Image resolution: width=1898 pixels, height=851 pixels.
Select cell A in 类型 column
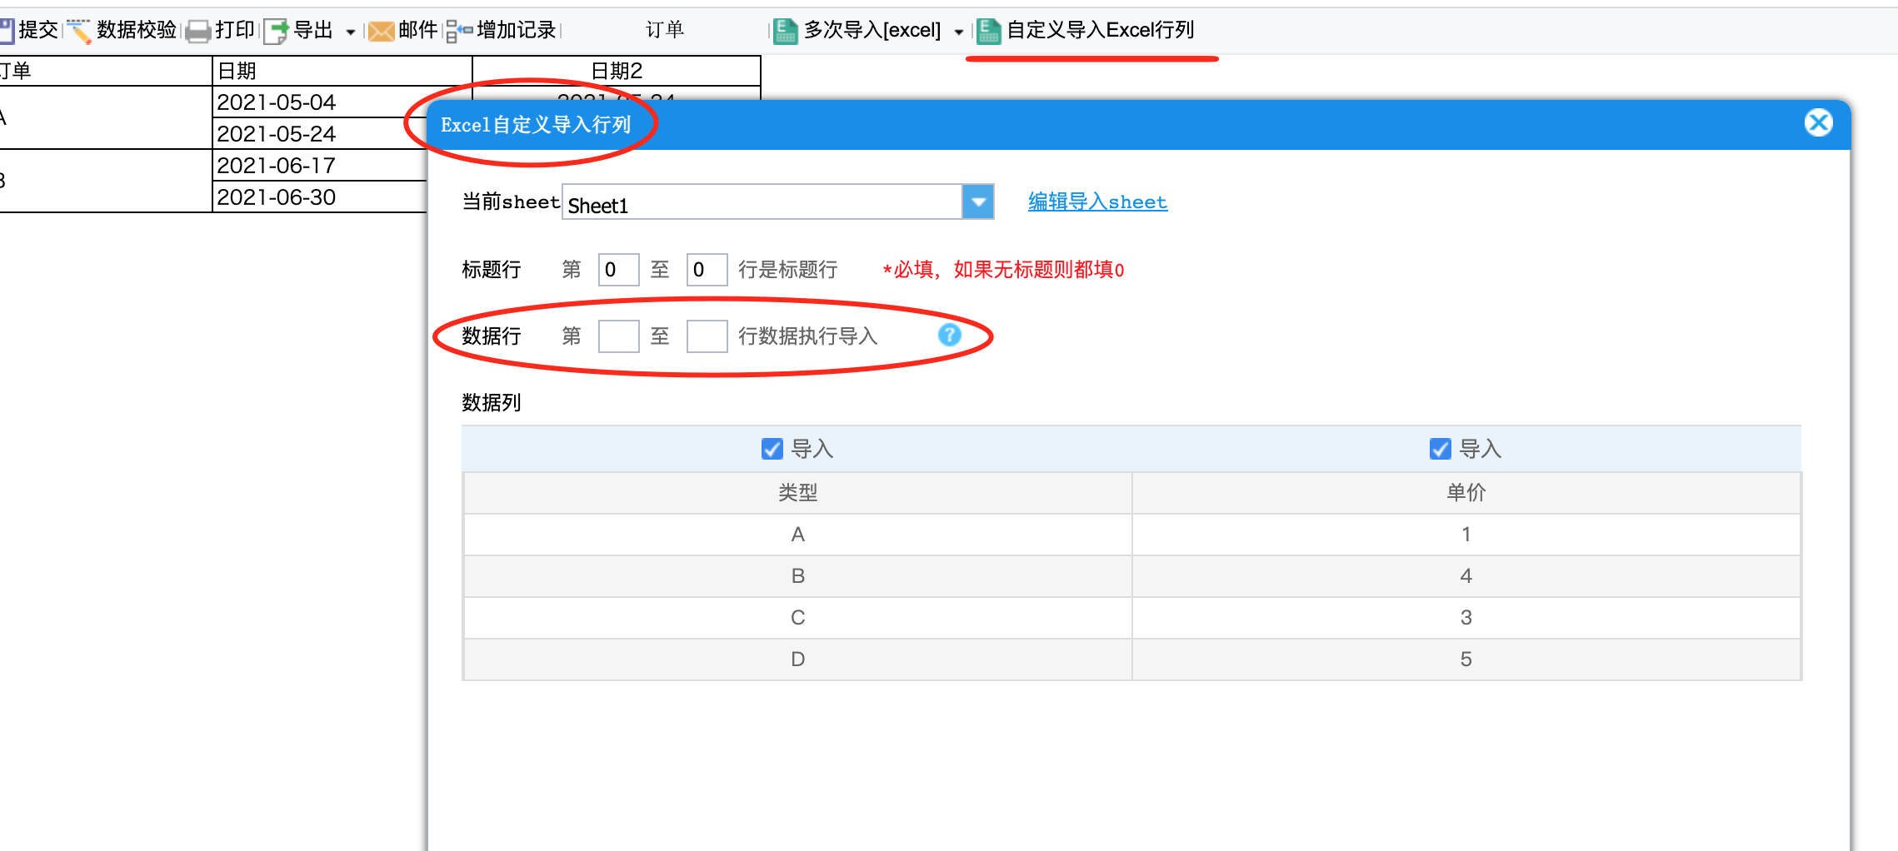[x=797, y=535]
